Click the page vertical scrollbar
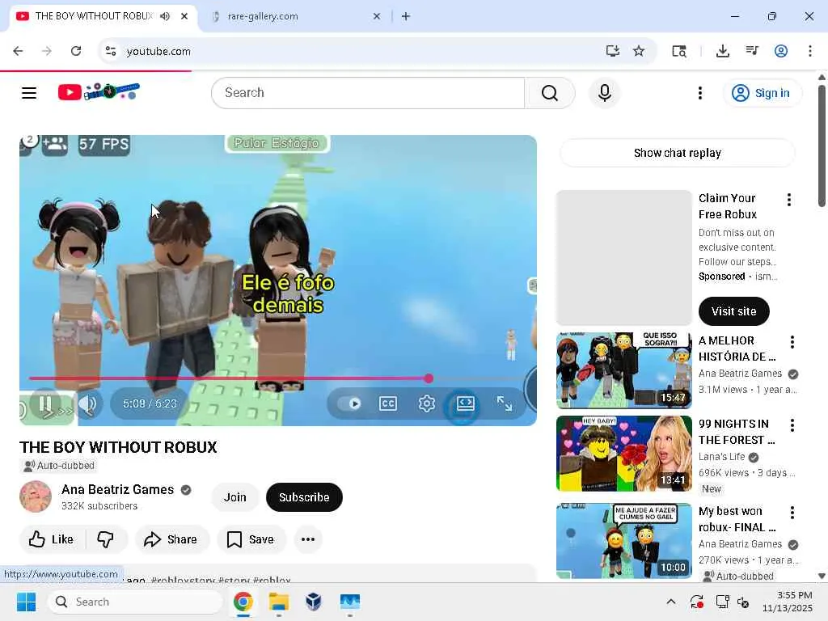The image size is (828, 621). [x=822, y=146]
